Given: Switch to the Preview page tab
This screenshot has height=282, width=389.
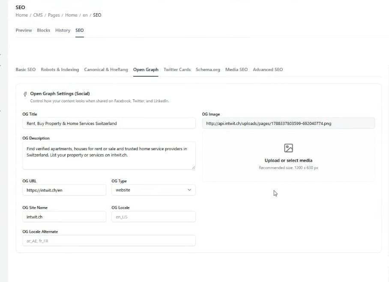Looking at the screenshot, I should tap(24, 30).
